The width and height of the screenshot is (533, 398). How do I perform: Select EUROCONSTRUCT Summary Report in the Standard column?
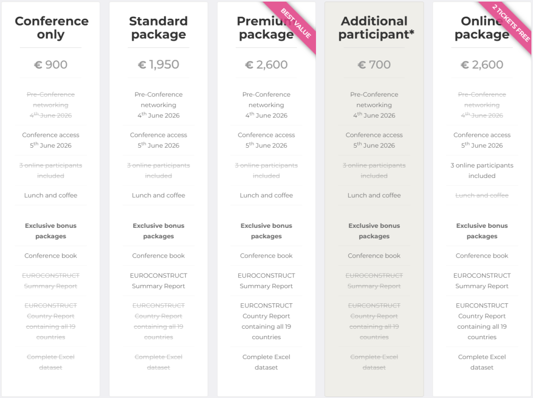click(x=158, y=281)
